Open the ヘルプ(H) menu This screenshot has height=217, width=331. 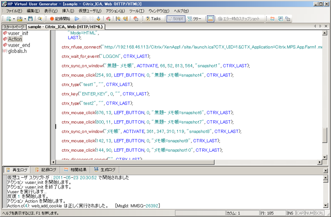[181, 11]
